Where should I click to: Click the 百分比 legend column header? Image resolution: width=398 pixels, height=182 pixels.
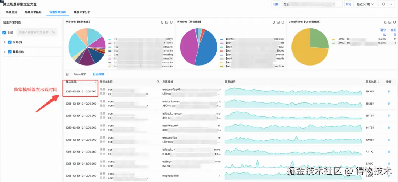[x=383, y=32]
